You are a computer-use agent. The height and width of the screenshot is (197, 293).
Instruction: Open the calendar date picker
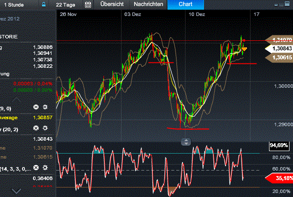point(88,4)
